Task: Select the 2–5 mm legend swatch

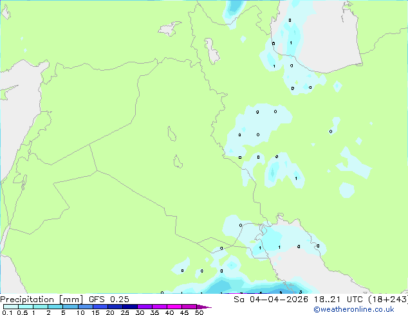Action: coord(55,307)
